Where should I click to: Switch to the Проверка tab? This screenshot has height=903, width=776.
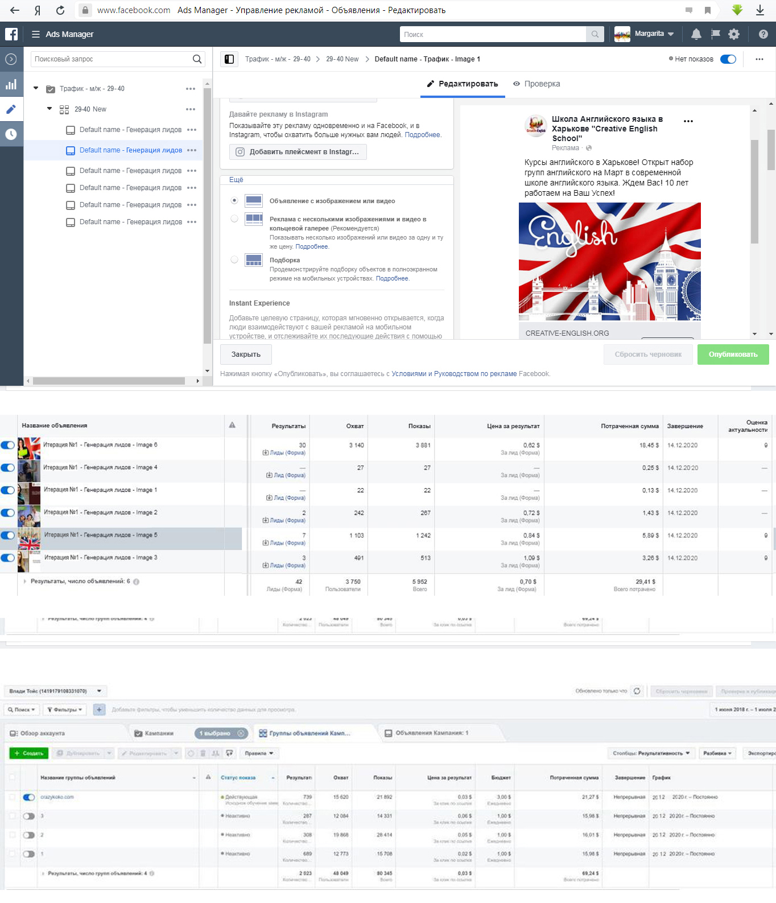(x=536, y=84)
